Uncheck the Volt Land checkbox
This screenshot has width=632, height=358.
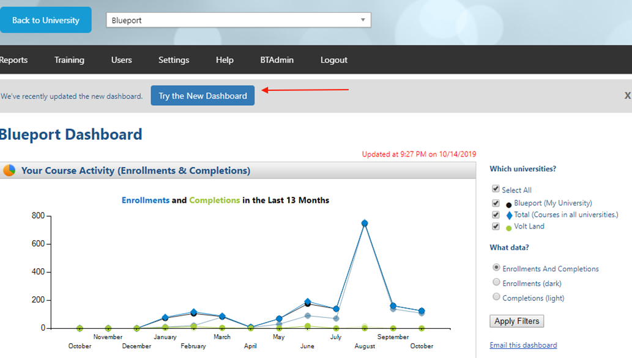click(496, 226)
